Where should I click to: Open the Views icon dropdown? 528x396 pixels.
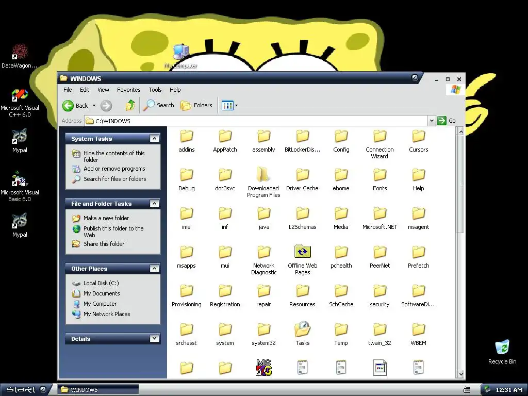(x=229, y=105)
